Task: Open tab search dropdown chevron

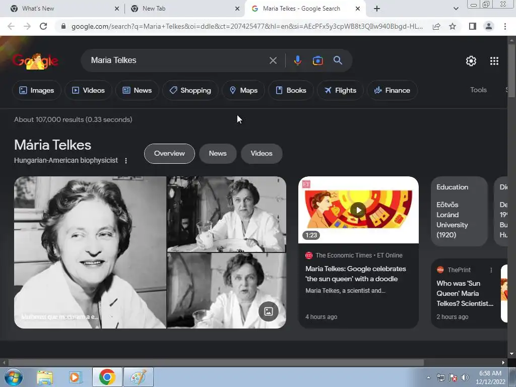Action: (456, 9)
